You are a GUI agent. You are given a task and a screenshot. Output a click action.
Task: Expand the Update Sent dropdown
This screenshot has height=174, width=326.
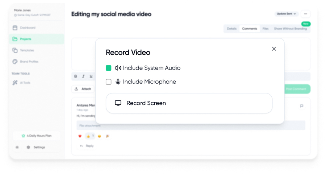[286, 14]
